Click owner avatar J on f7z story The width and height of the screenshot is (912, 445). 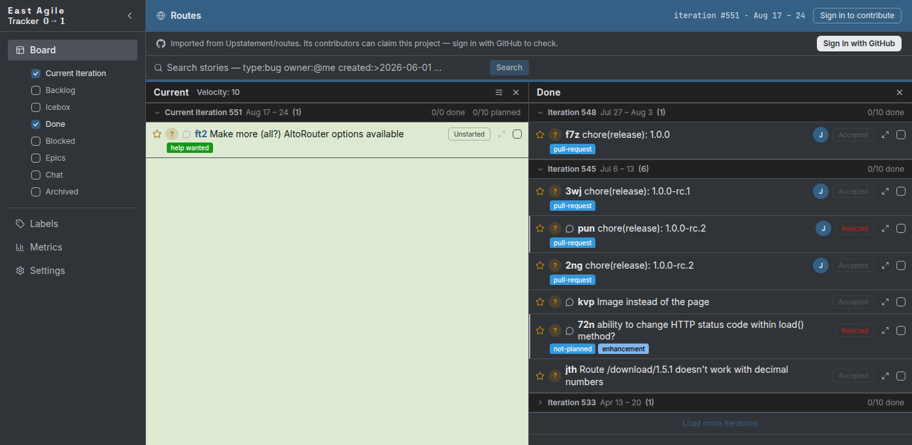(821, 135)
